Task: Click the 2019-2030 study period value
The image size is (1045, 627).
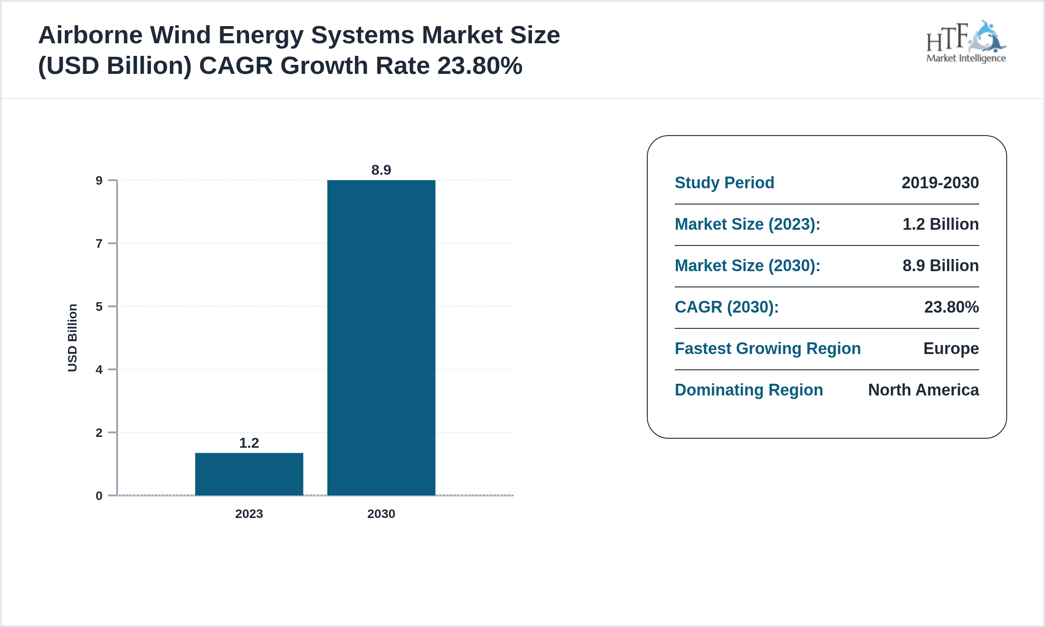Action: (x=940, y=183)
